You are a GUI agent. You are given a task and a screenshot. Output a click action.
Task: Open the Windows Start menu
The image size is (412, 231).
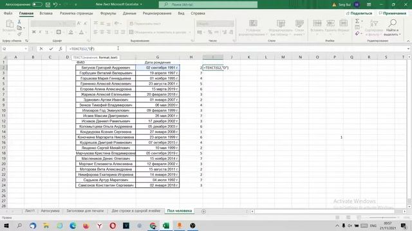point(6,225)
